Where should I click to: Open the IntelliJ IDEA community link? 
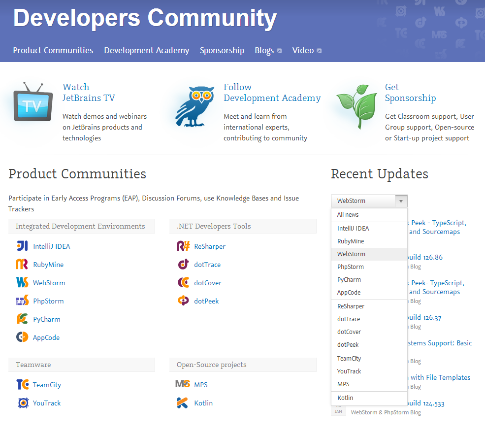tap(51, 246)
